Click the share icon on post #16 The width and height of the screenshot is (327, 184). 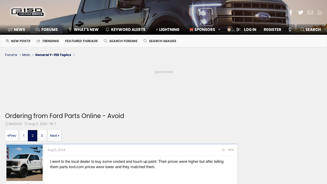(x=223, y=150)
